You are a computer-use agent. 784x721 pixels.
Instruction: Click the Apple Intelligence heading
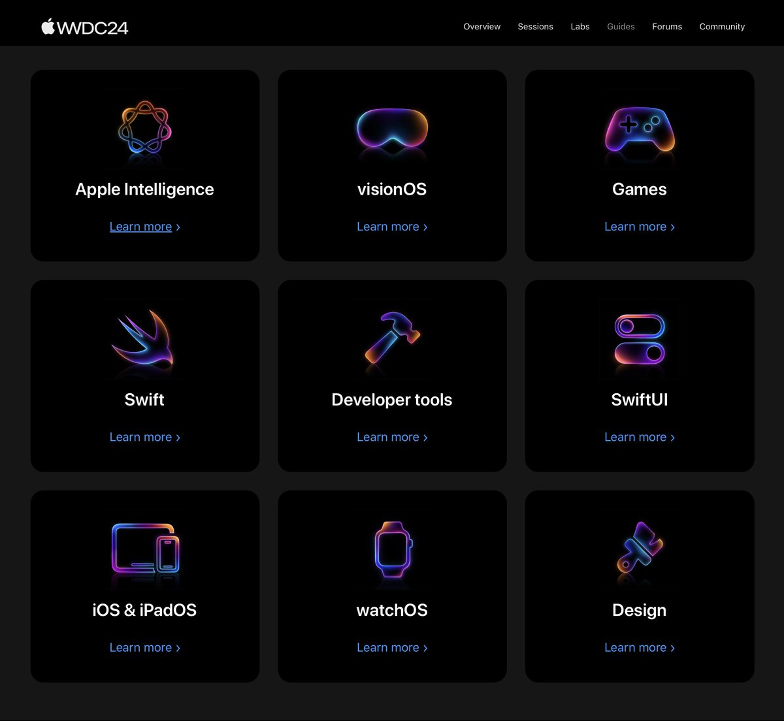[x=144, y=189]
